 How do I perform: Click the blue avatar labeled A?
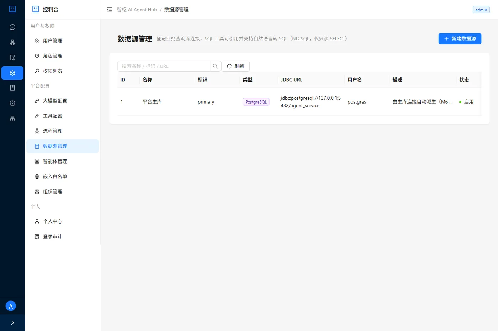(x=11, y=306)
